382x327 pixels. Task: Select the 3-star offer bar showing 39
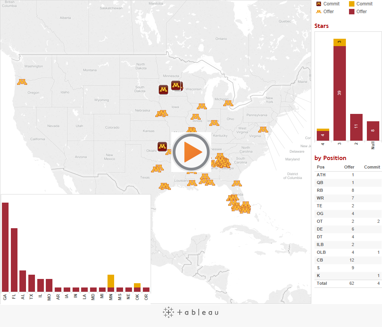(339, 93)
